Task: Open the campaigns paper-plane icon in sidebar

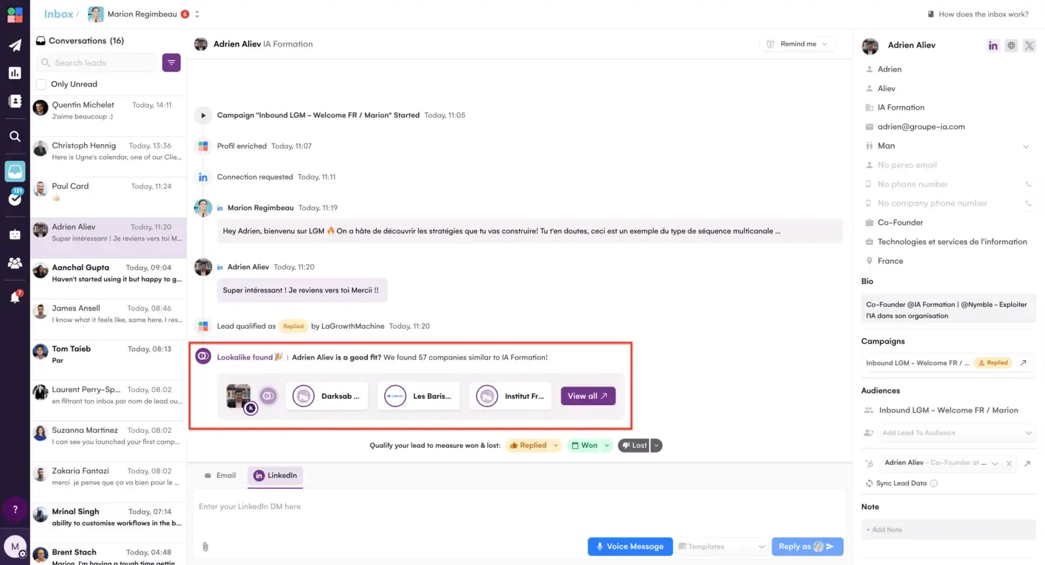Action: tap(15, 46)
